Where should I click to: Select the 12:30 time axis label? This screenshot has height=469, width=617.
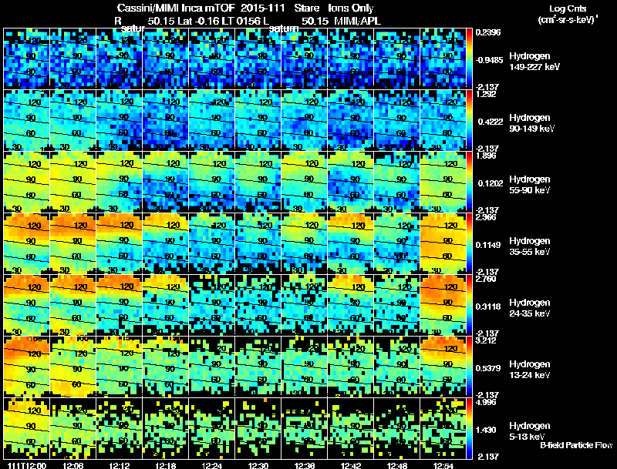click(258, 465)
